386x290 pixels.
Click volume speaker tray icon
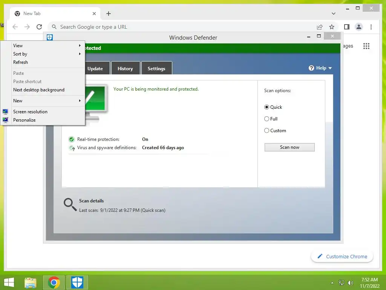[350, 282]
